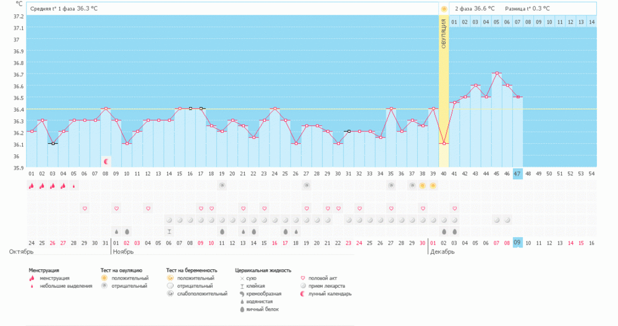Select phase two day 14 header cell
This screenshot has width=618, height=326.
pyautogui.click(x=591, y=22)
